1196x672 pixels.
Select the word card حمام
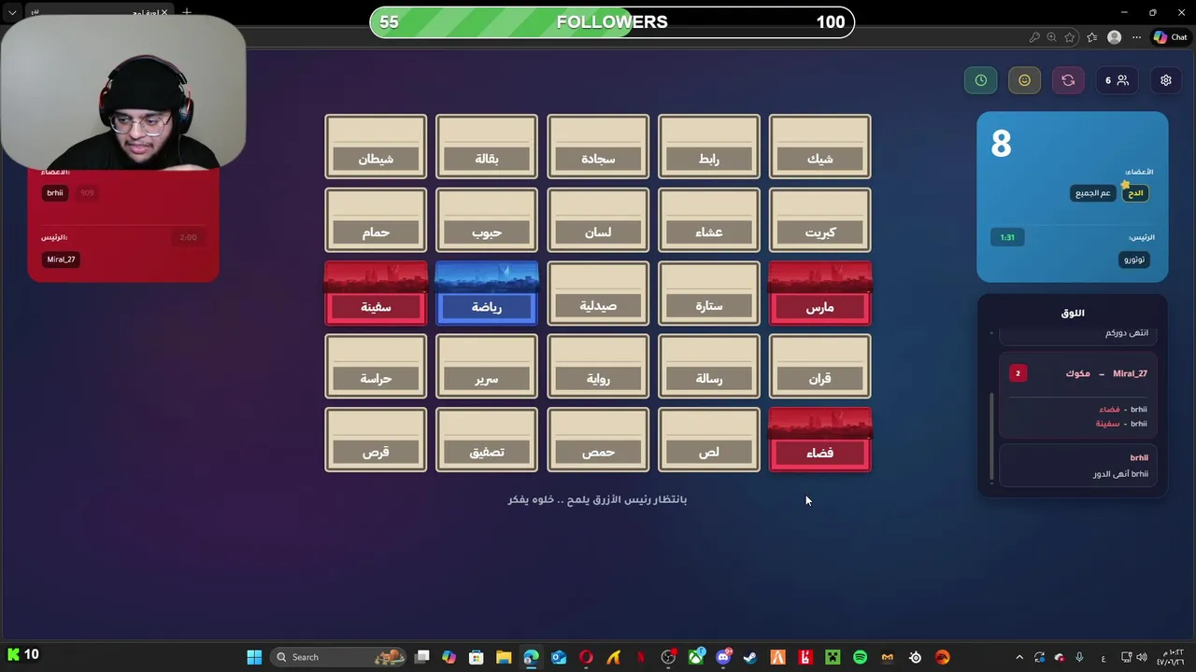[x=376, y=220]
